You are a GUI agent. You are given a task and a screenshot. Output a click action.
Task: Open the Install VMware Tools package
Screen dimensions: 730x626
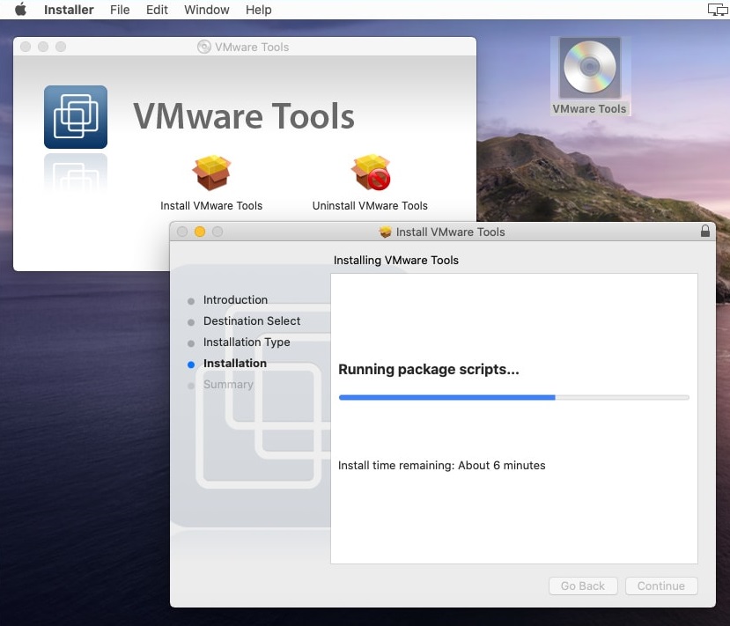pyautogui.click(x=210, y=173)
